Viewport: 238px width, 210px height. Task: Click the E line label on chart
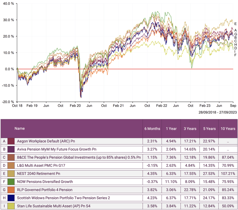(x=235, y=24)
